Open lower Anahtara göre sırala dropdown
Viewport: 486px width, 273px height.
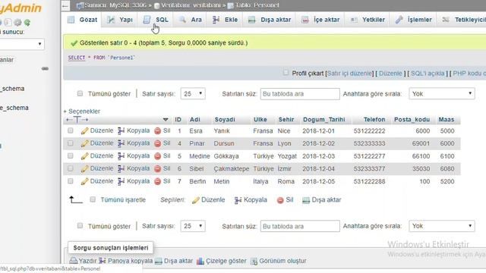[x=442, y=226]
